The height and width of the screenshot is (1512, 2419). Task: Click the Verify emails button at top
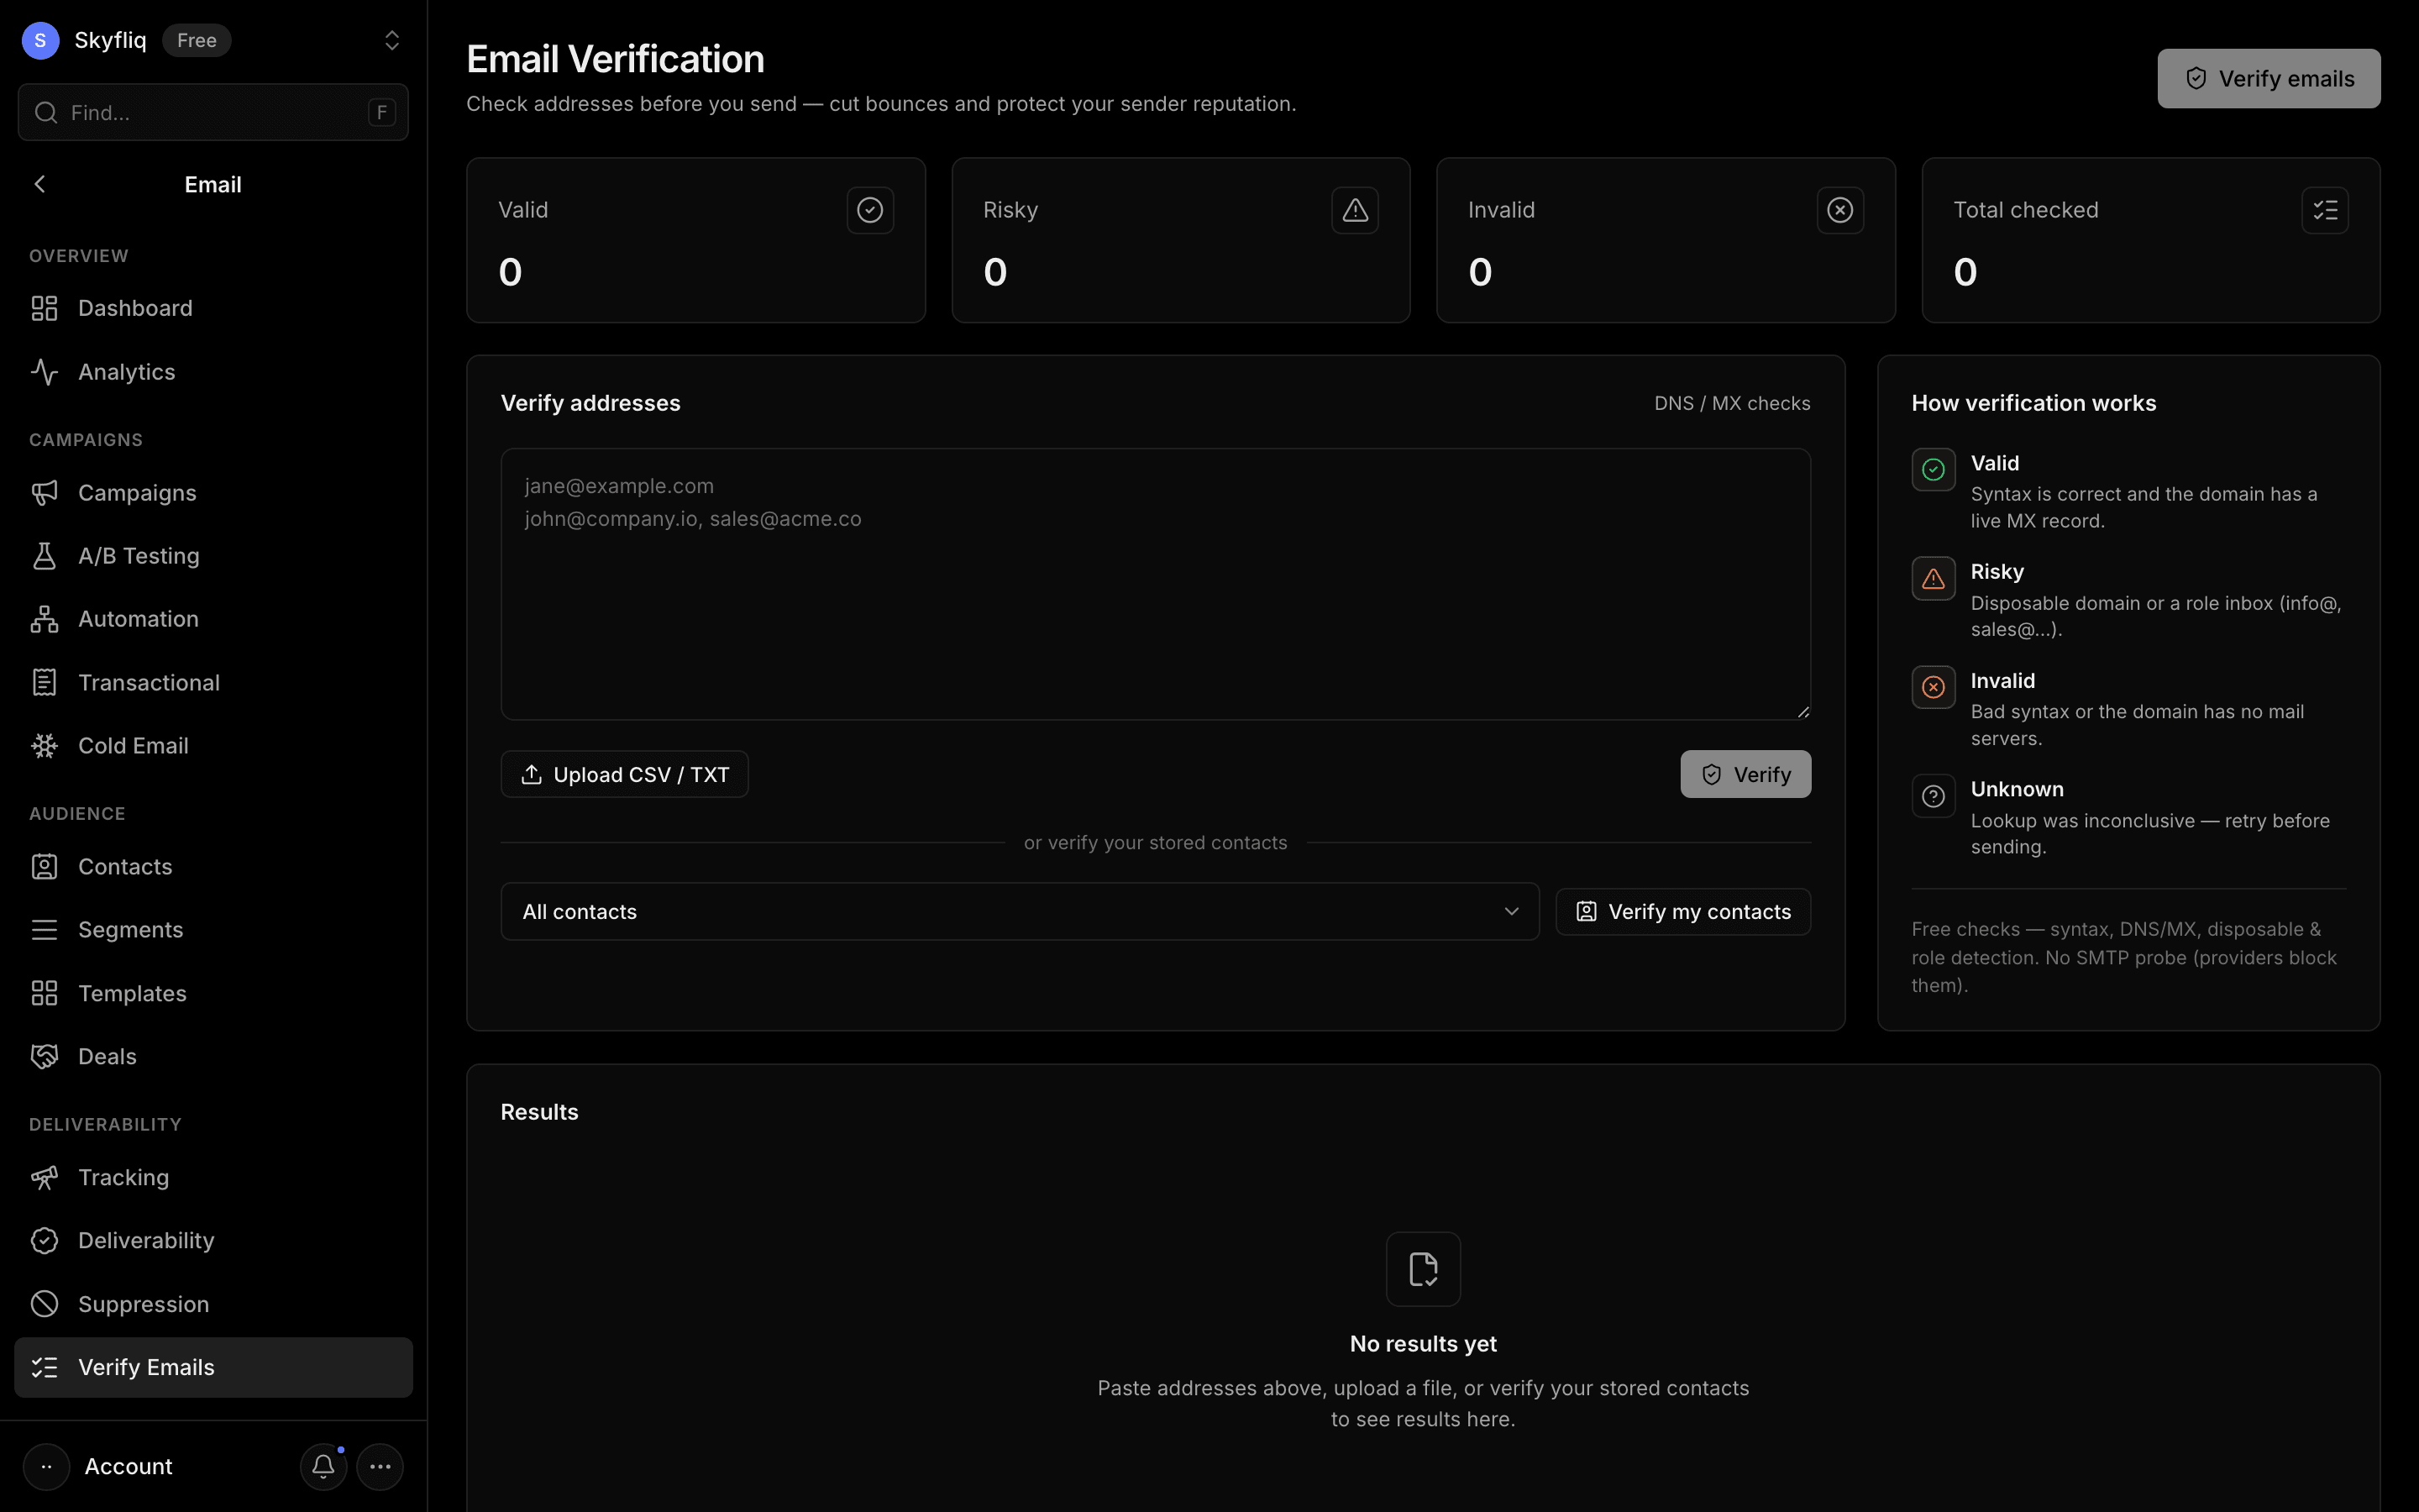[2268, 79]
